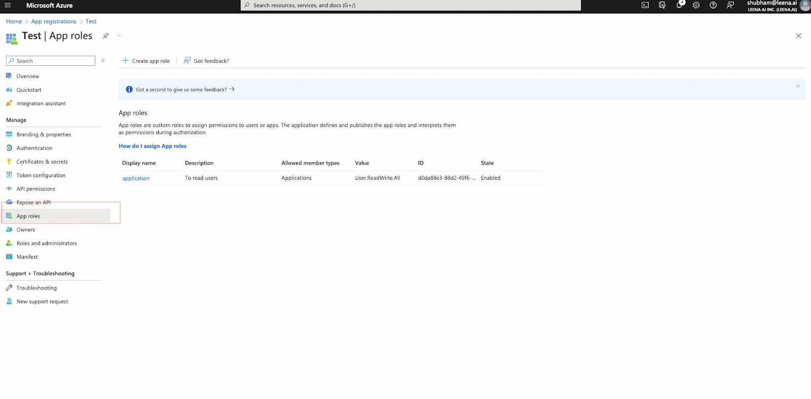Click the user account avatar
This screenshot has width=811, height=399.
(x=805, y=5)
